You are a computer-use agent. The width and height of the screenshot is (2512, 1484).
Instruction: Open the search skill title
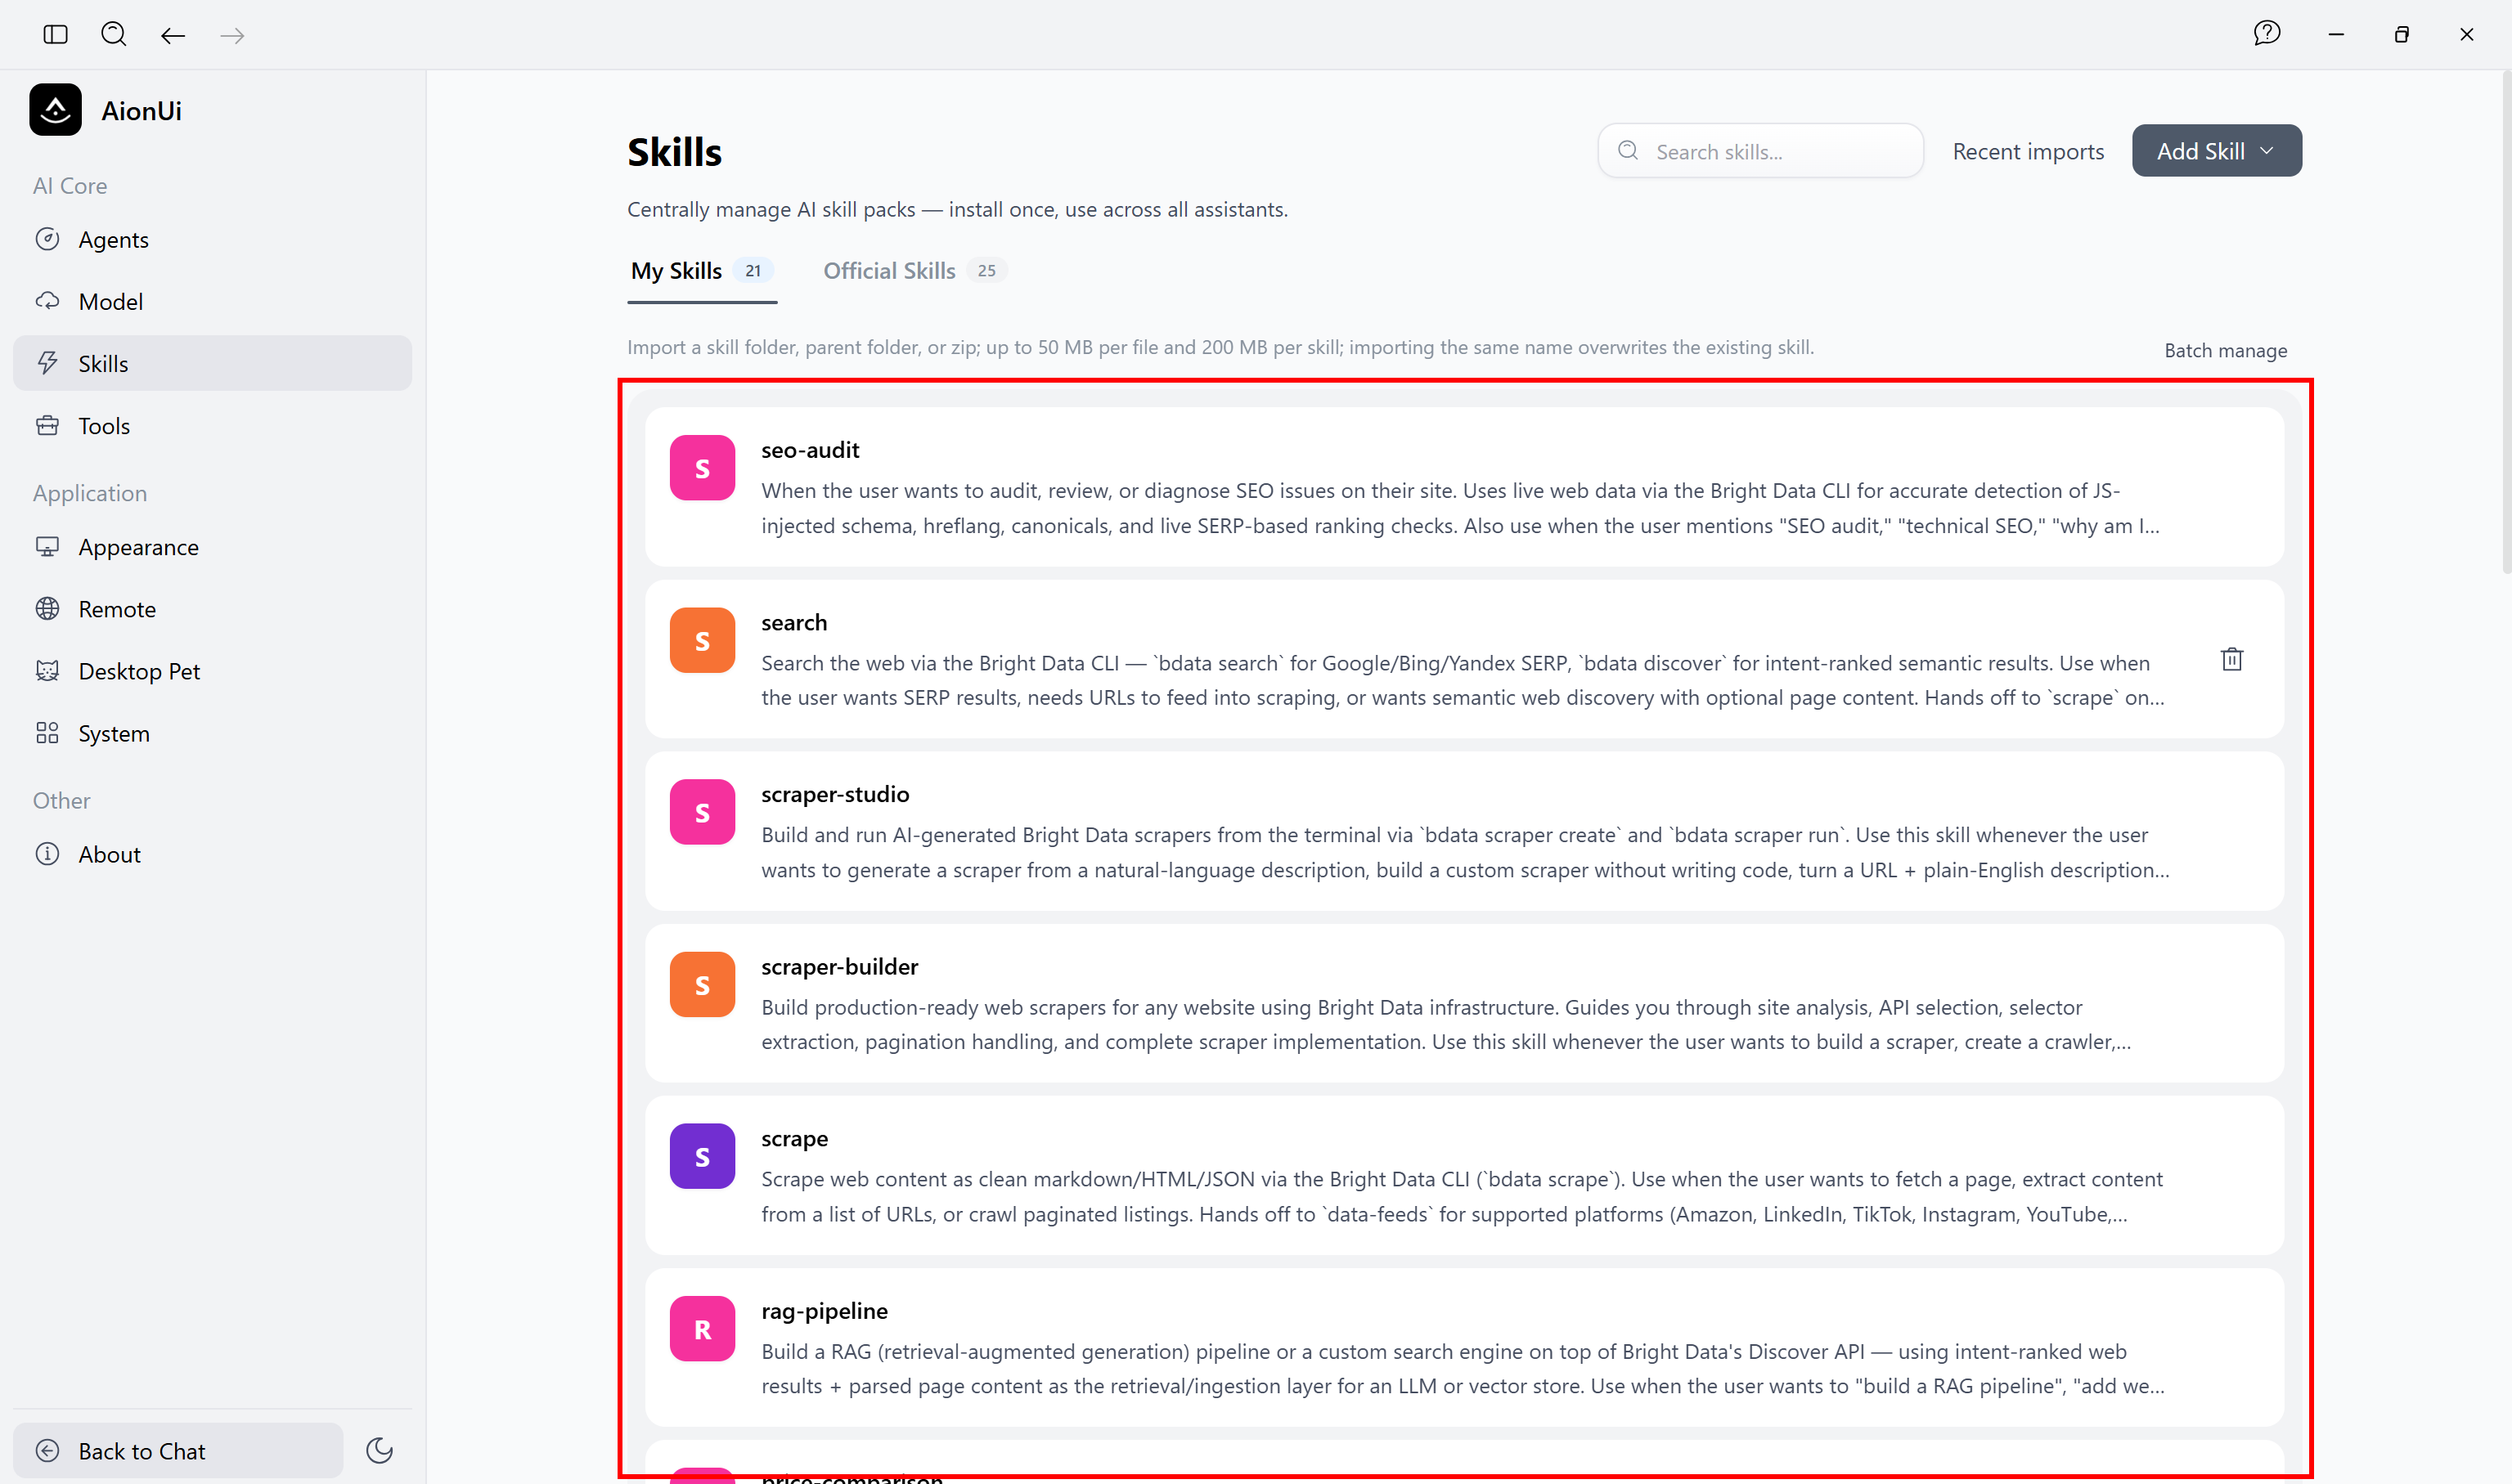(x=794, y=623)
